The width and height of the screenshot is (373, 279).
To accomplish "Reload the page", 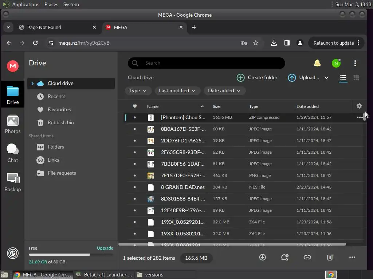I will click(x=35, y=43).
